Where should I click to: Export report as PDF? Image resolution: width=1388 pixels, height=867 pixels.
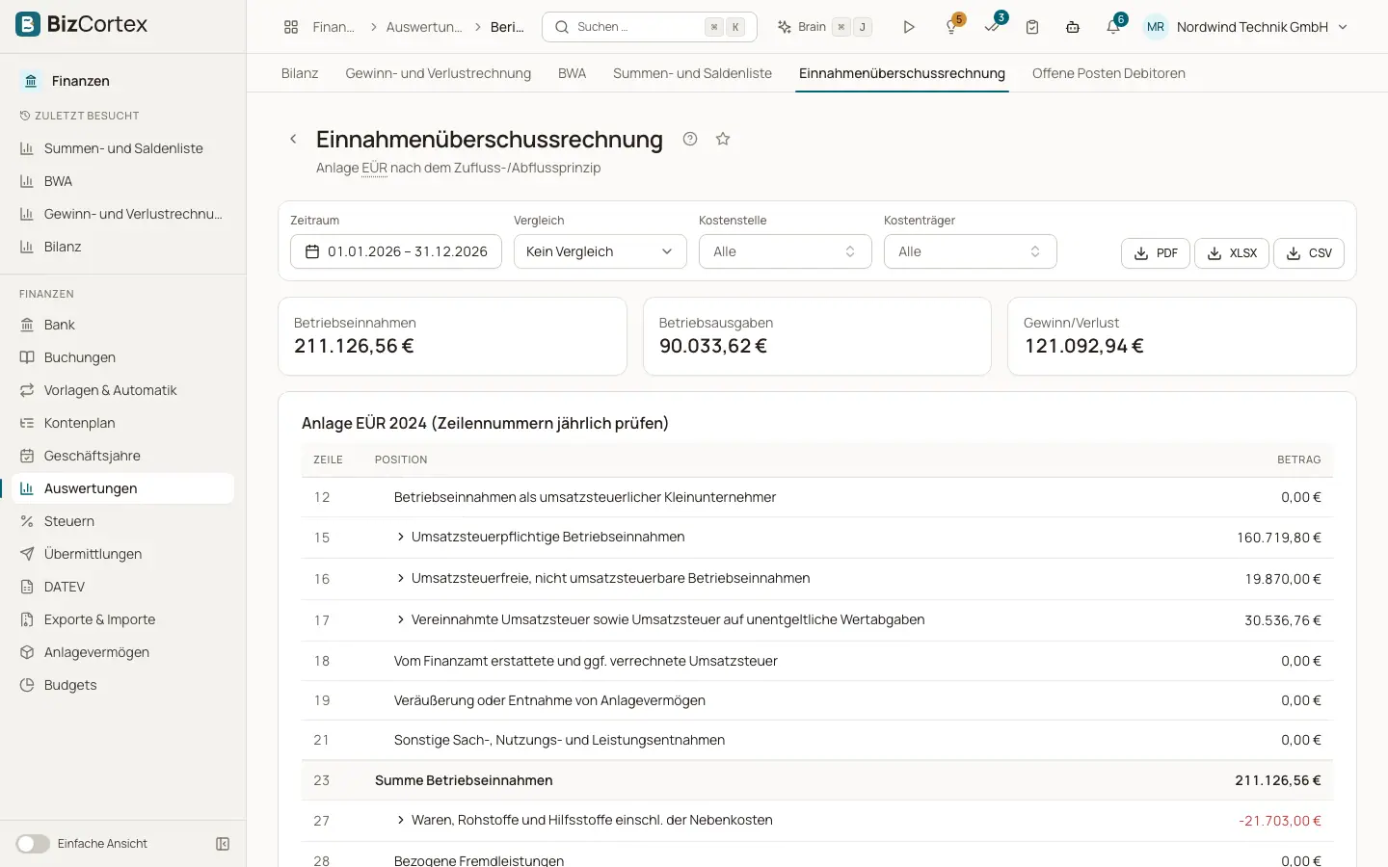[x=1155, y=253]
